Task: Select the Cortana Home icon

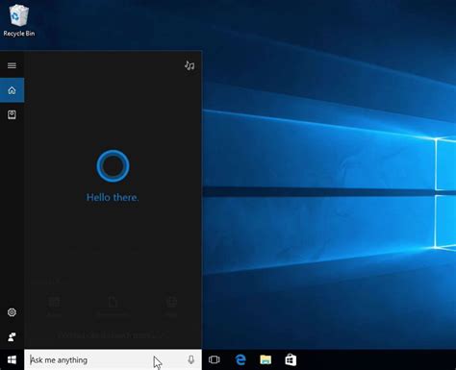Action: tap(12, 90)
